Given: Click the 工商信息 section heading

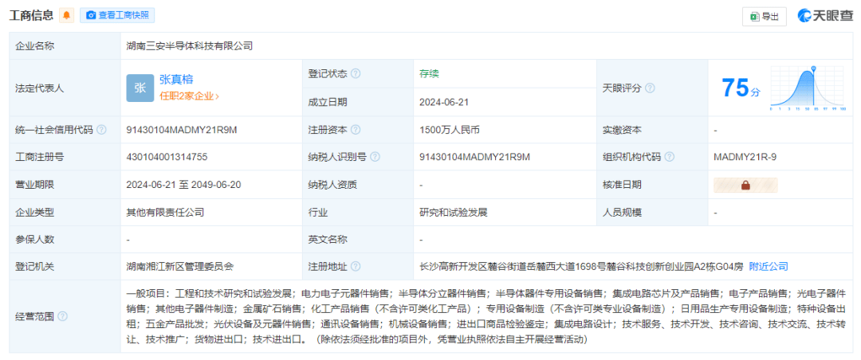Looking at the screenshot, I should point(31,15).
